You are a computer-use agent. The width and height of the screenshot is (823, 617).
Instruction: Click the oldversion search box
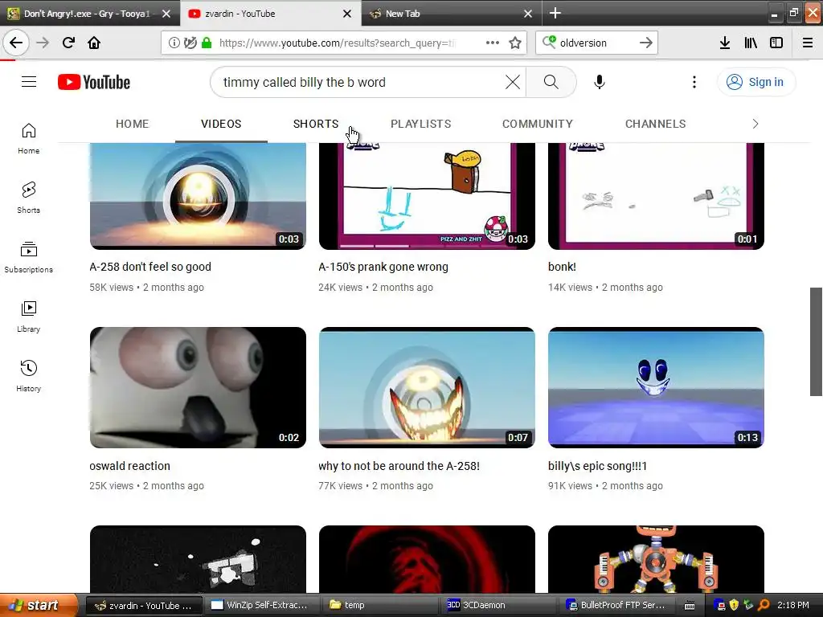[x=596, y=43]
